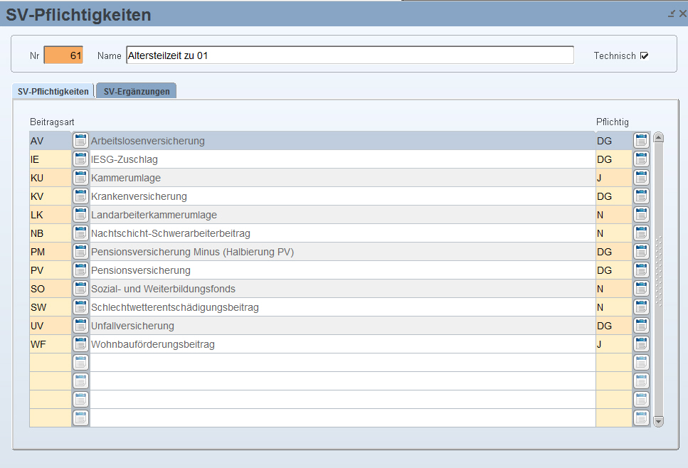688x468 pixels.
Task: Select the PM Beitragsart cell
Action: pos(51,251)
